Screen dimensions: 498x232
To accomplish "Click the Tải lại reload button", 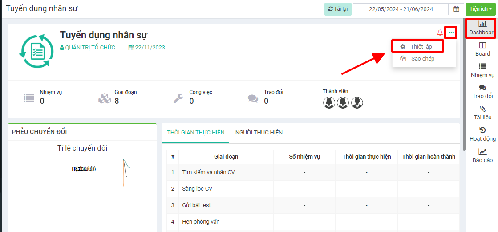I will 337,9.
